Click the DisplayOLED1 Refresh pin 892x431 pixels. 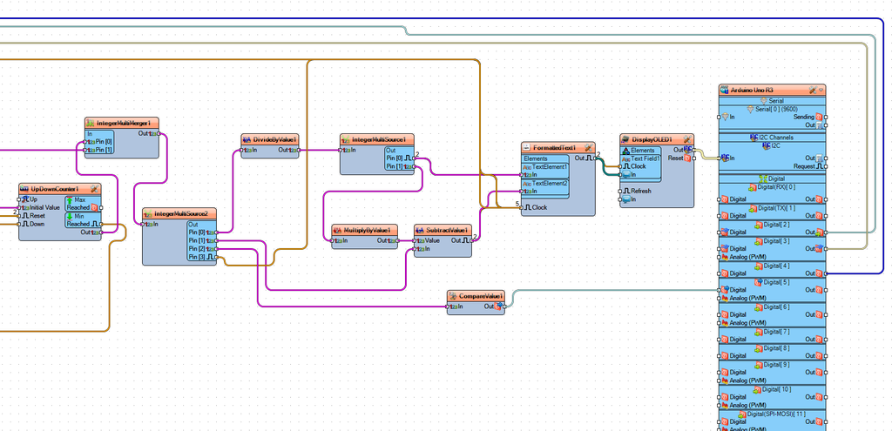pos(620,191)
